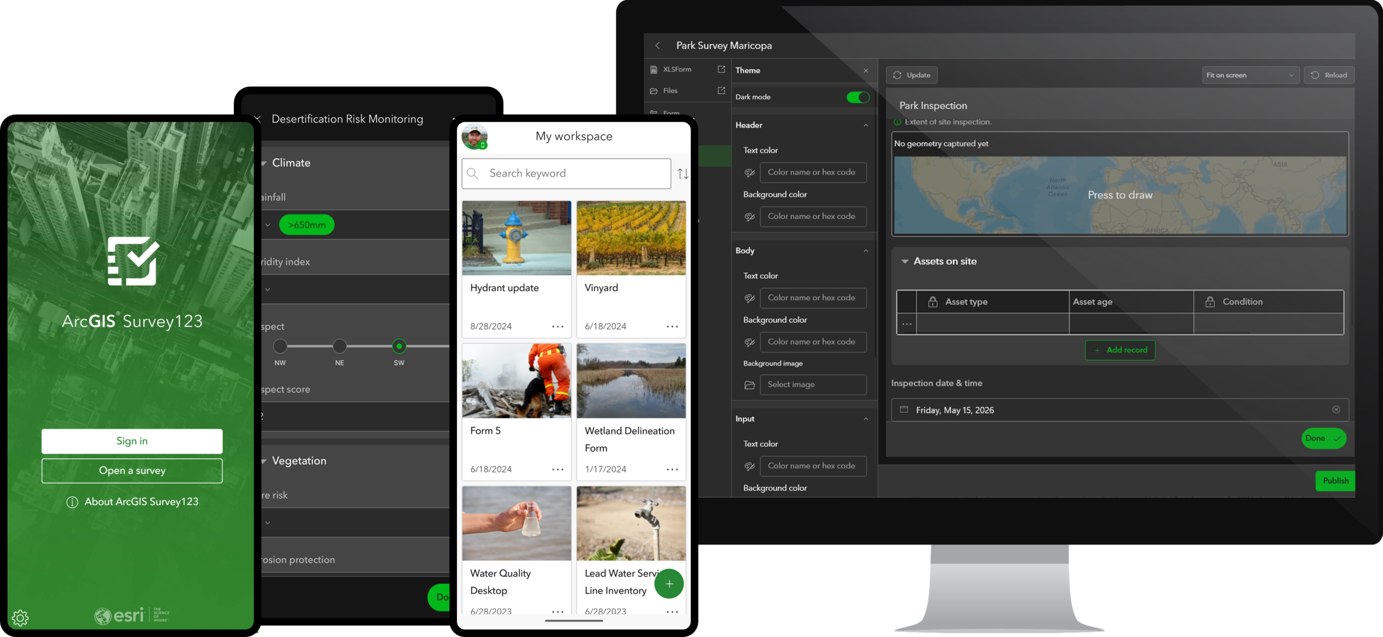This screenshot has height=637, width=1383.
Task: Click the Press to draw map area
Action: click(x=1120, y=195)
